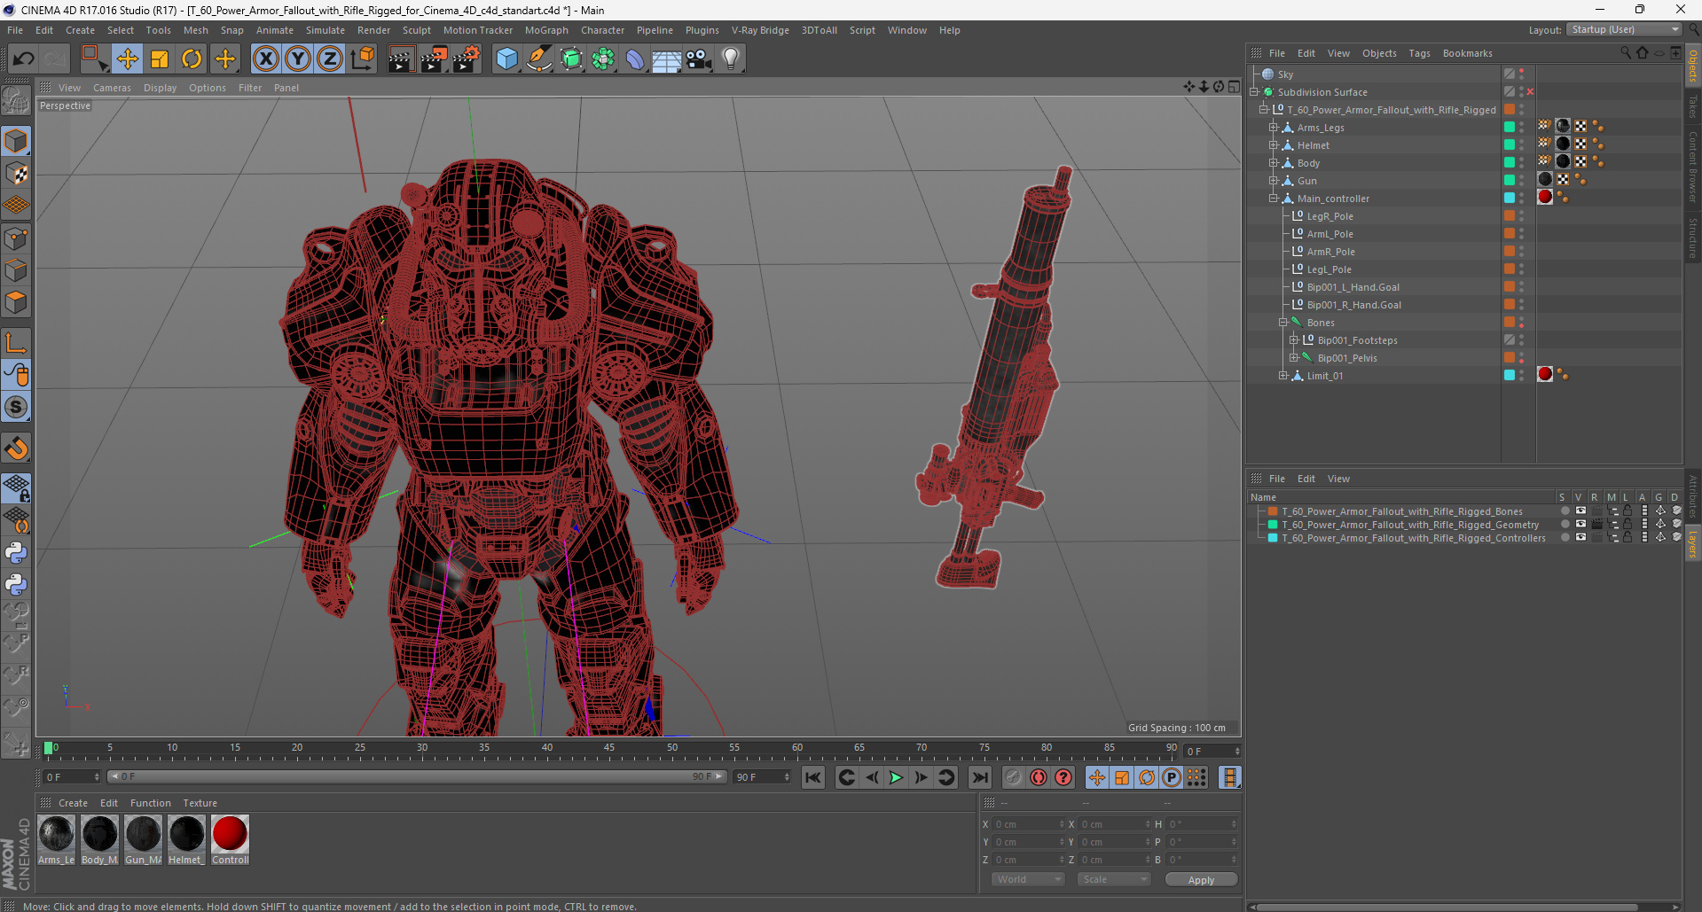Go to the end of animation
The height and width of the screenshot is (912, 1702).
[979, 777]
